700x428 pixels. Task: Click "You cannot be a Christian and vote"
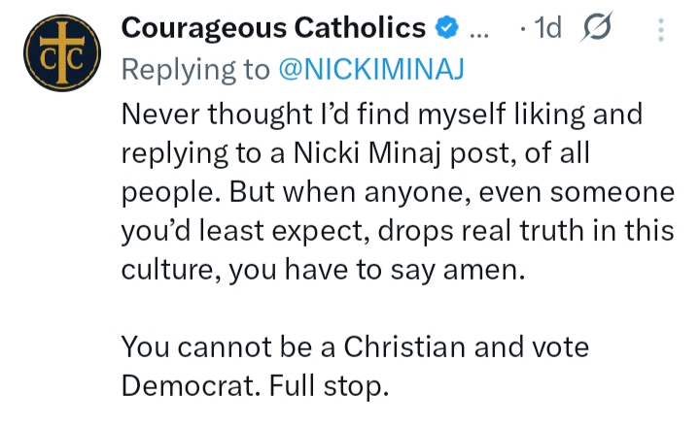pyautogui.click(x=356, y=347)
